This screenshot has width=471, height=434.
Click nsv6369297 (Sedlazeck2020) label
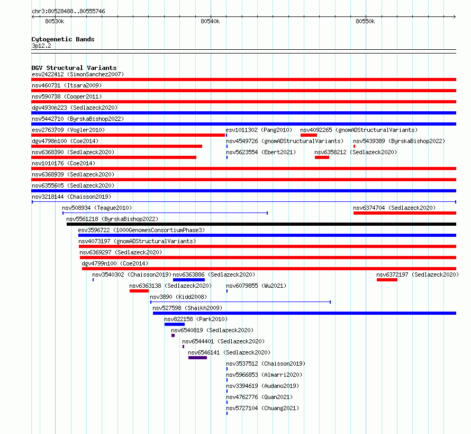(121, 252)
